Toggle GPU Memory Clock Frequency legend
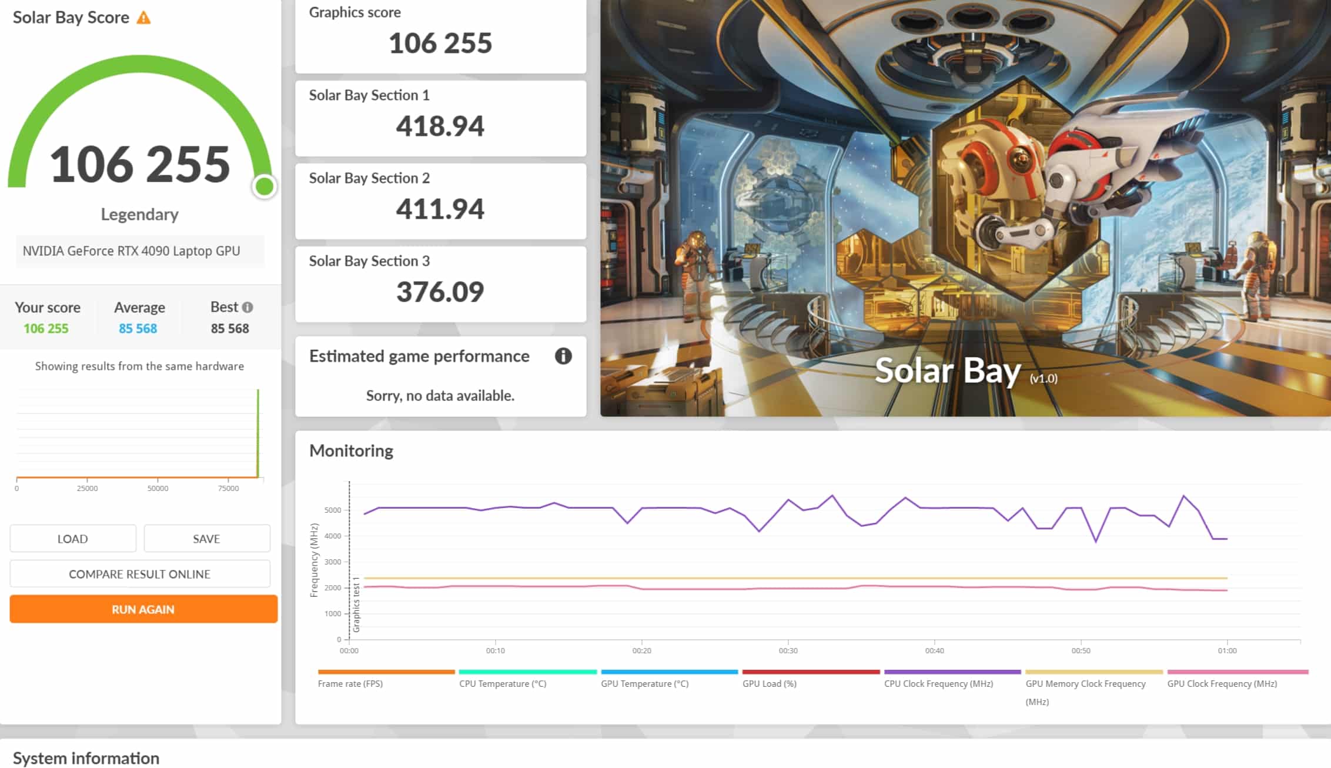The height and width of the screenshot is (768, 1331). 1085,683
